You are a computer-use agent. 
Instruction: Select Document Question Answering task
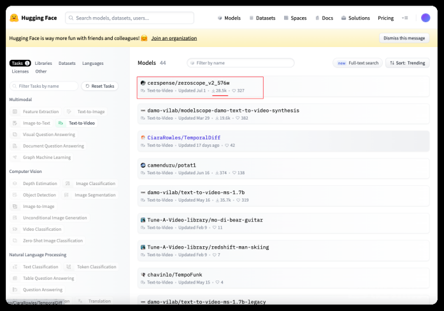[x=48, y=146]
